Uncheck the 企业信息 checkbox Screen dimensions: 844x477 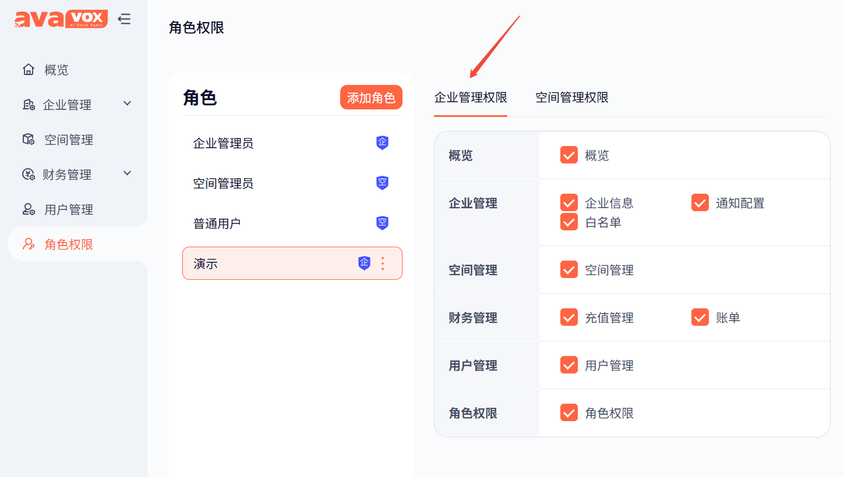pyautogui.click(x=569, y=202)
